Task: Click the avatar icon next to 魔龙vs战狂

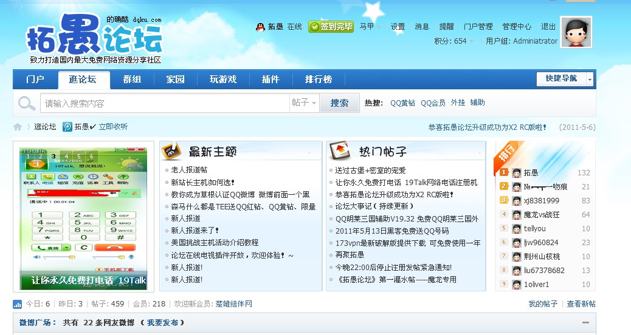Action: [517, 214]
